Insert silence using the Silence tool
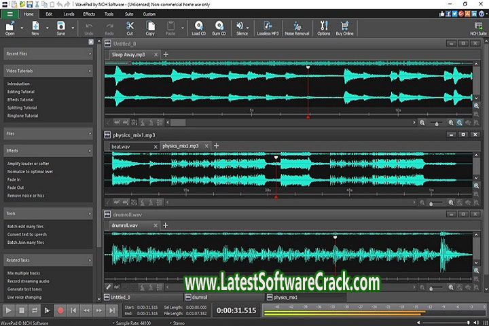 [242, 27]
